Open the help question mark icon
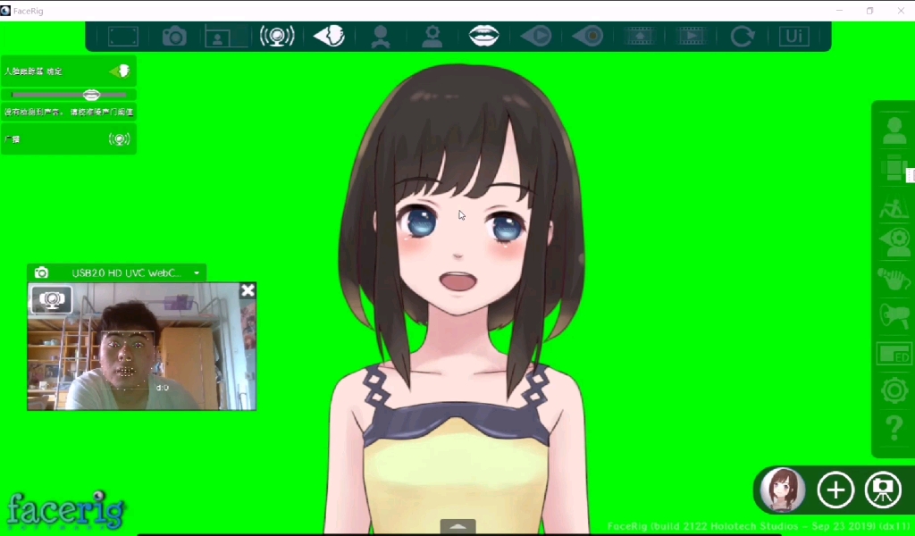Image resolution: width=915 pixels, height=536 pixels. [894, 428]
